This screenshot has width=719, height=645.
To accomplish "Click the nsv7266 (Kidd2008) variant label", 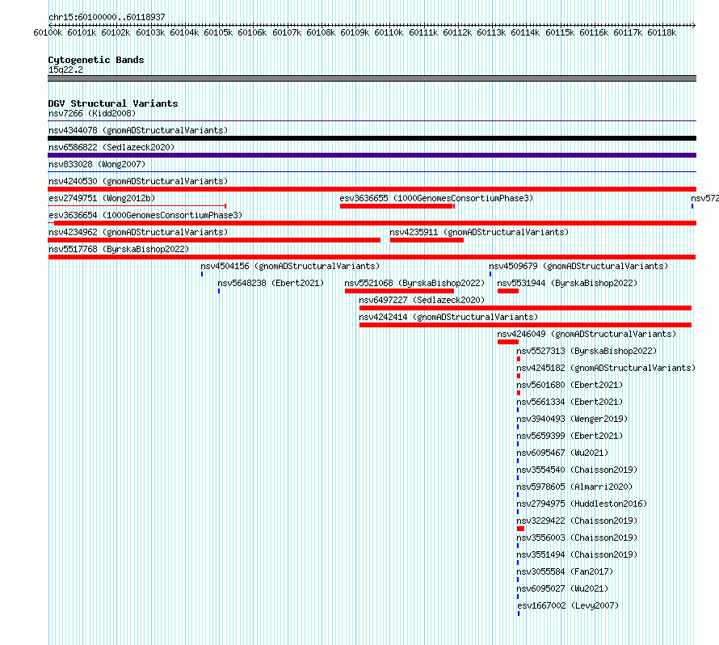I will pyautogui.click(x=92, y=113).
